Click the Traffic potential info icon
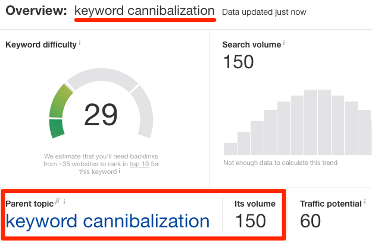372x241 pixels. pos(364,202)
